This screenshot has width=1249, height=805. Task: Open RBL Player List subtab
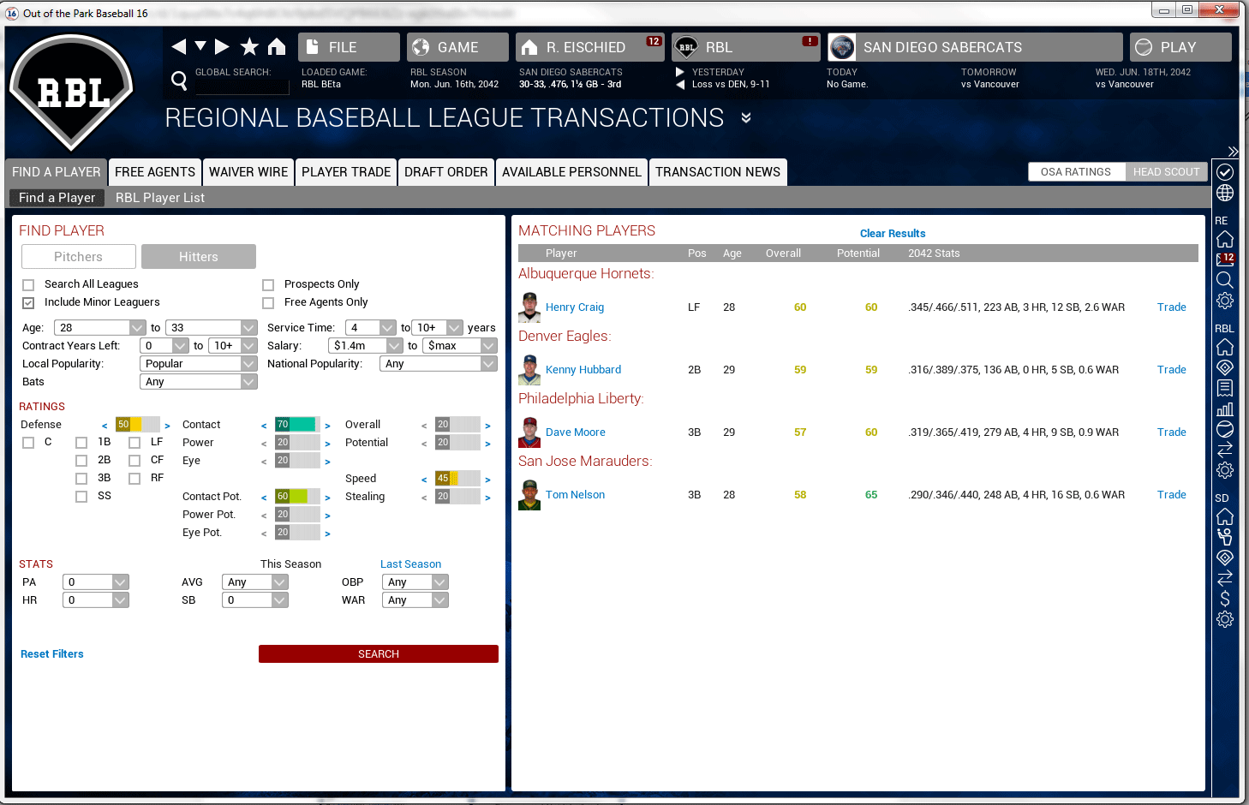click(x=160, y=198)
